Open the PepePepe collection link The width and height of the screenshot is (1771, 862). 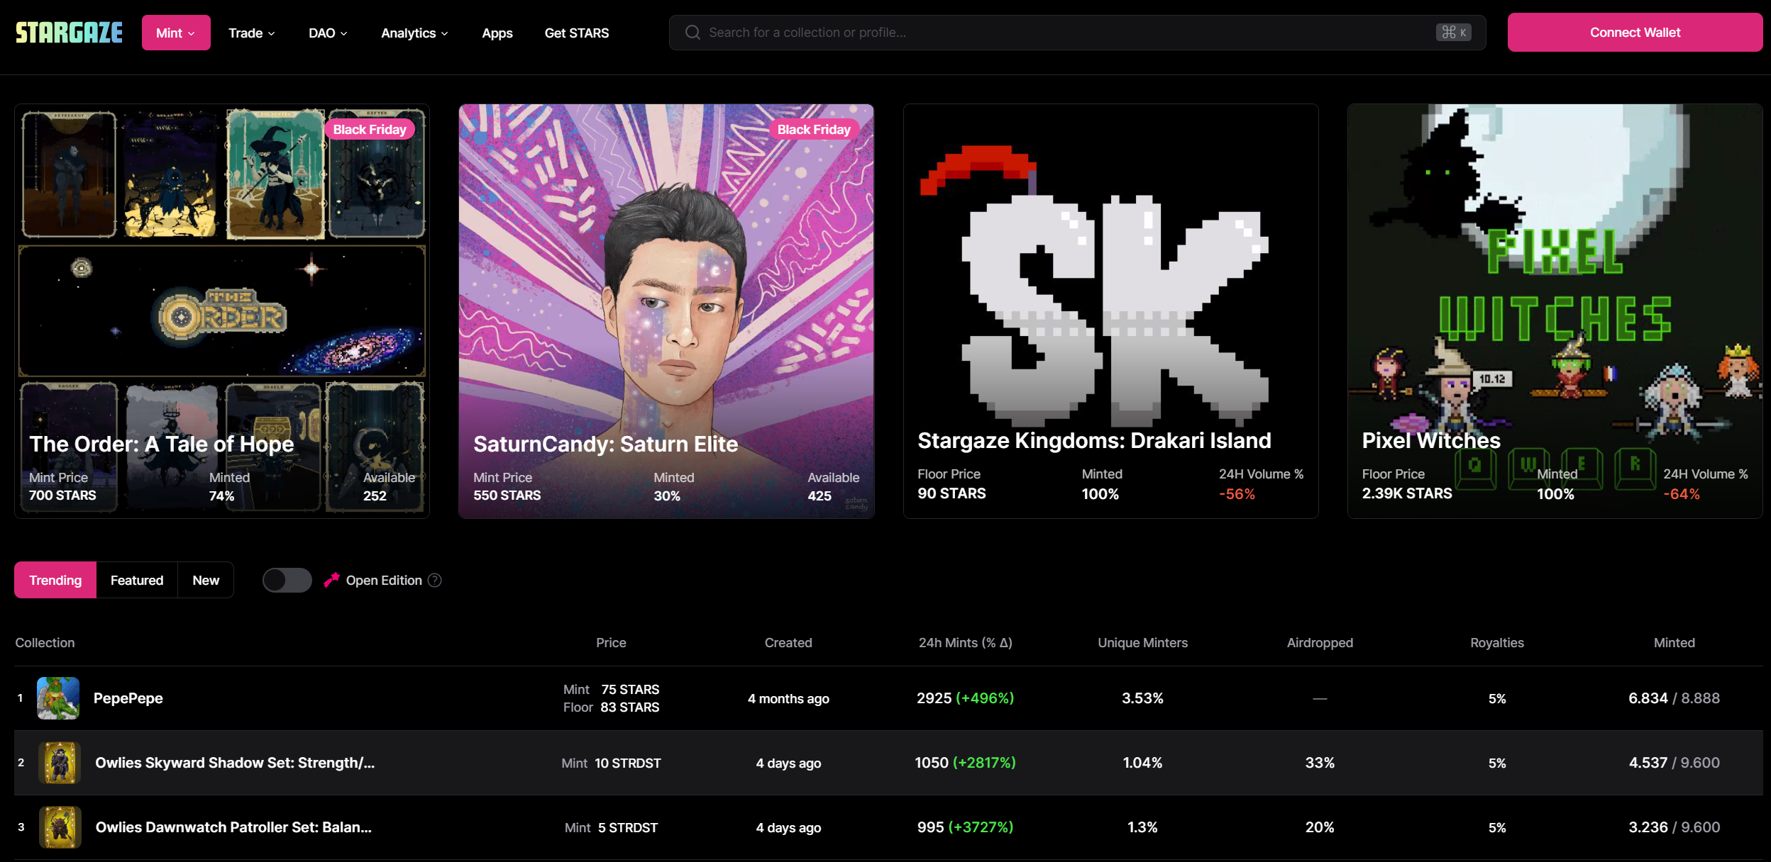tap(128, 698)
